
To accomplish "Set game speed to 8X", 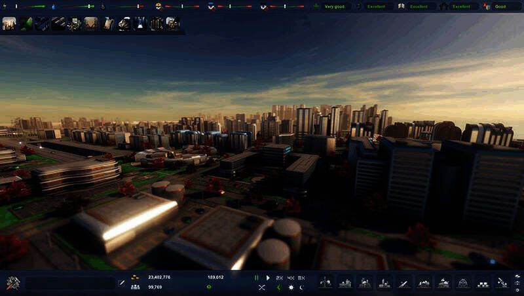I will click(302, 278).
